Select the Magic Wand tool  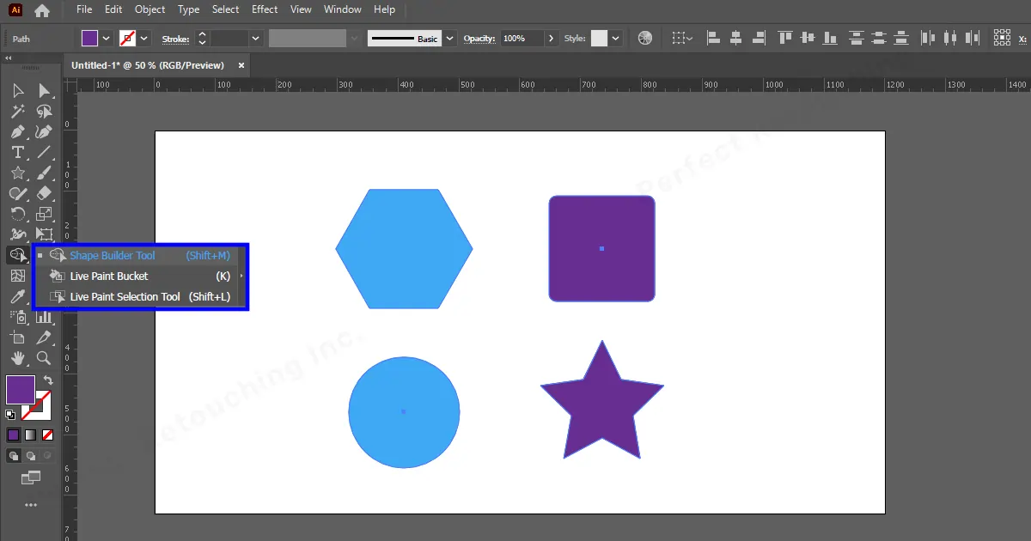[19, 111]
